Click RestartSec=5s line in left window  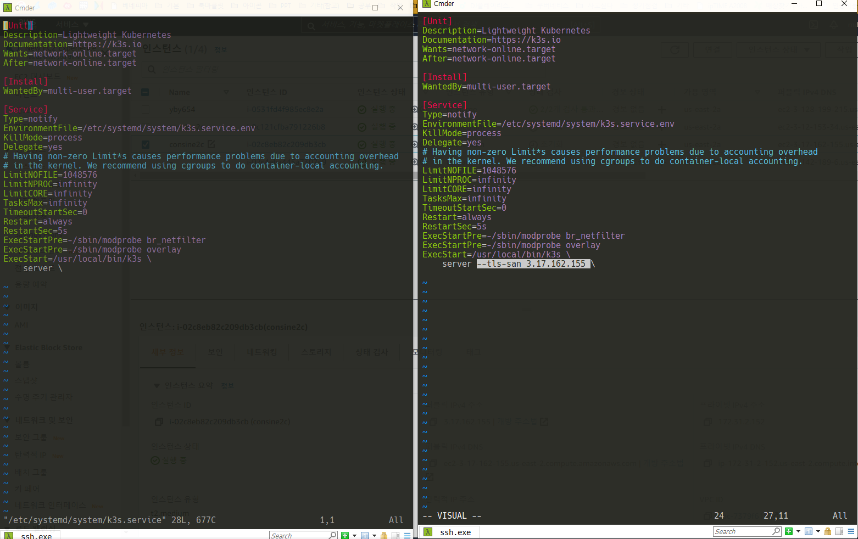tap(35, 231)
